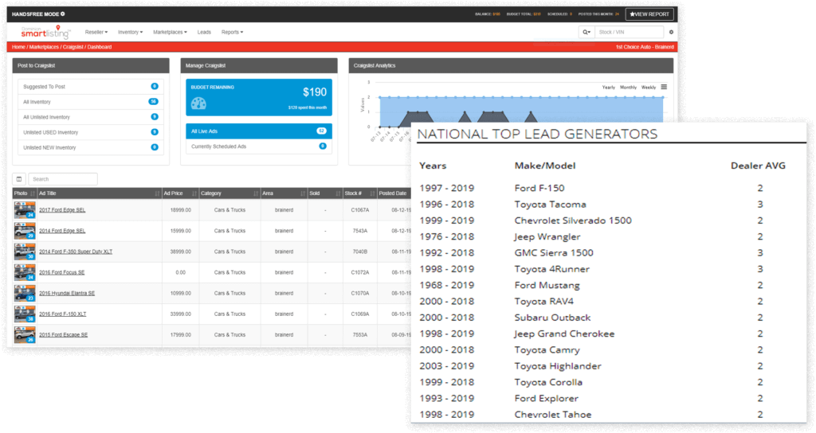Click the Handsfree Mode gear icon
The height and width of the screenshot is (433, 816).
(63, 14)
